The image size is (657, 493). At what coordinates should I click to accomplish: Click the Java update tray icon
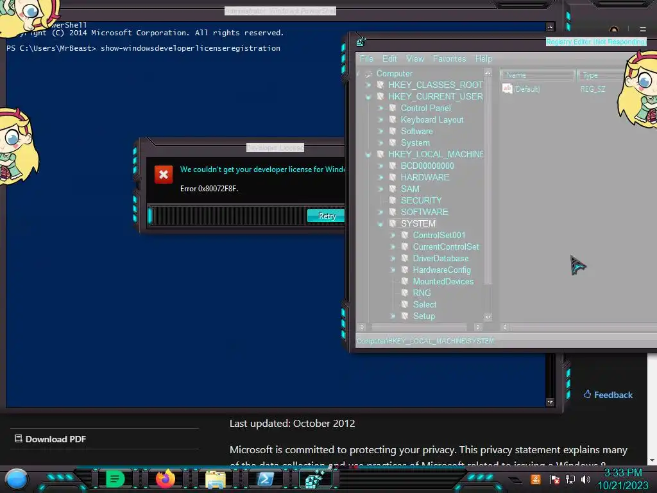[536, 479]
